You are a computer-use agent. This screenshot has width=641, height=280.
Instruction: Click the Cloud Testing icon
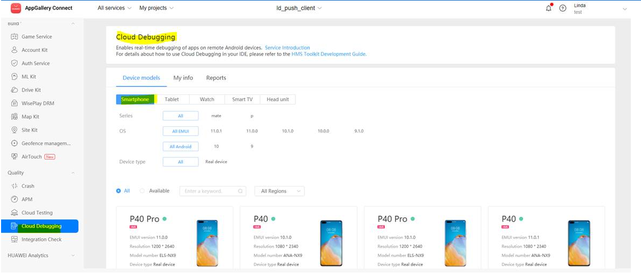pos(14,213)
